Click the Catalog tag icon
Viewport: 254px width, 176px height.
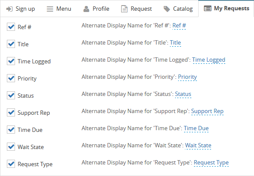pyautogui.click(x=166, y=9)
